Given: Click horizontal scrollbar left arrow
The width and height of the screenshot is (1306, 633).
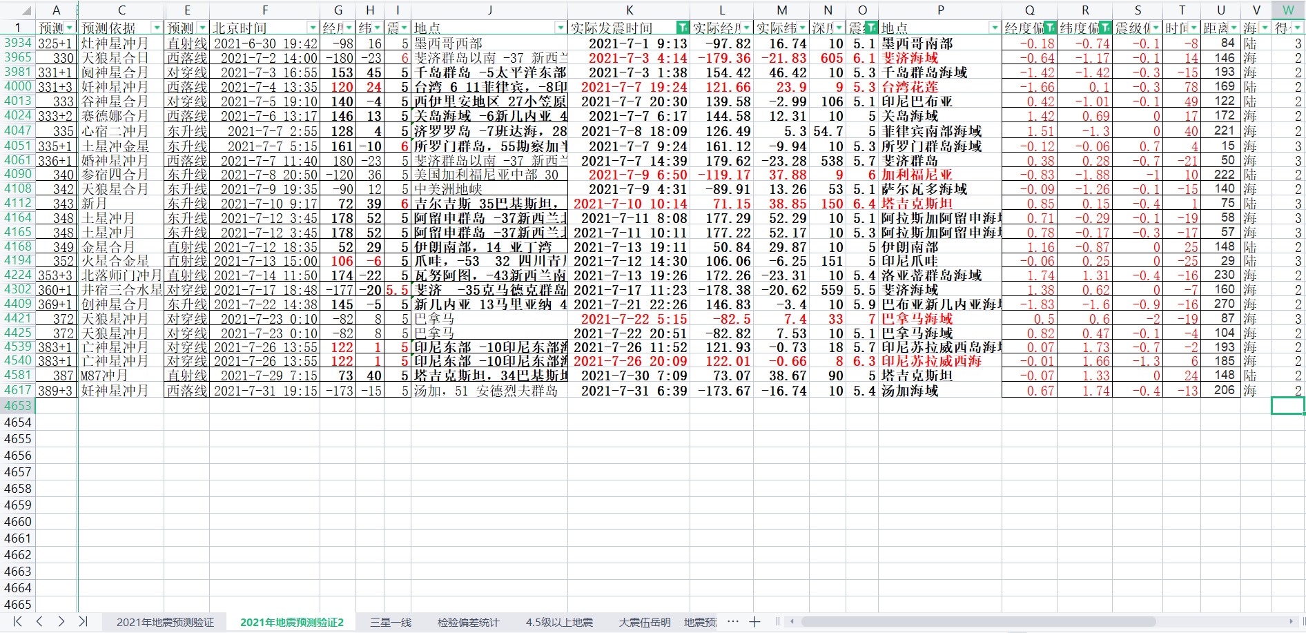Looking at the screenshot, I should (792, 622).
